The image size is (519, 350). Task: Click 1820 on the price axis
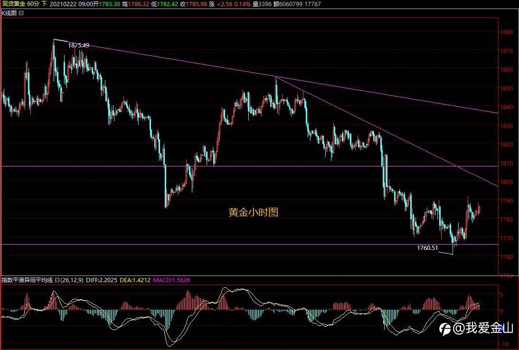click(x=507, y=145)
